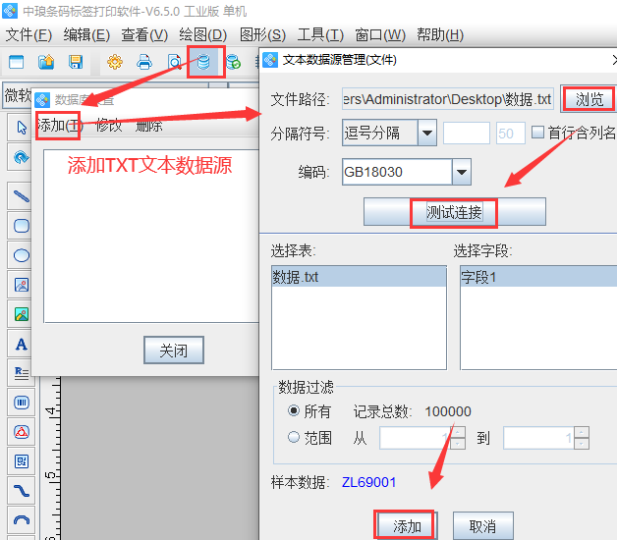The width and height of the screenshot is (617, 540).
Task: Click the 关闭 button
Action: [174, 351]
